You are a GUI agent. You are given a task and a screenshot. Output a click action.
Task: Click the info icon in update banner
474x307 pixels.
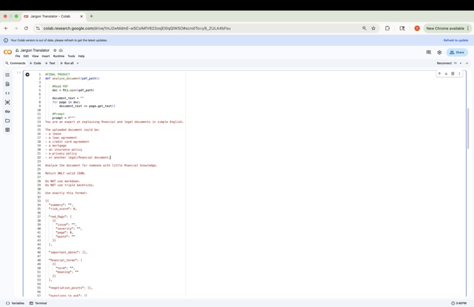[6, 40]
